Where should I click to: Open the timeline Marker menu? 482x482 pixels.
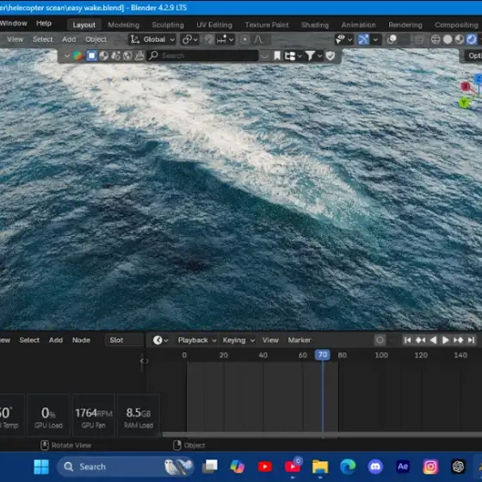[300, 340]
